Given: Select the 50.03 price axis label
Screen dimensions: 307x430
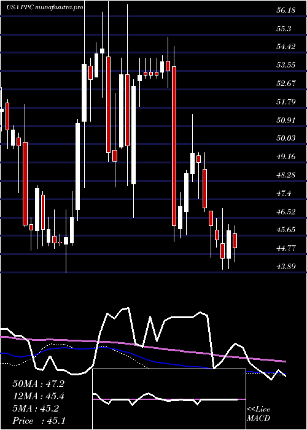Looking at the screenshot, I should tap(286, 138).
